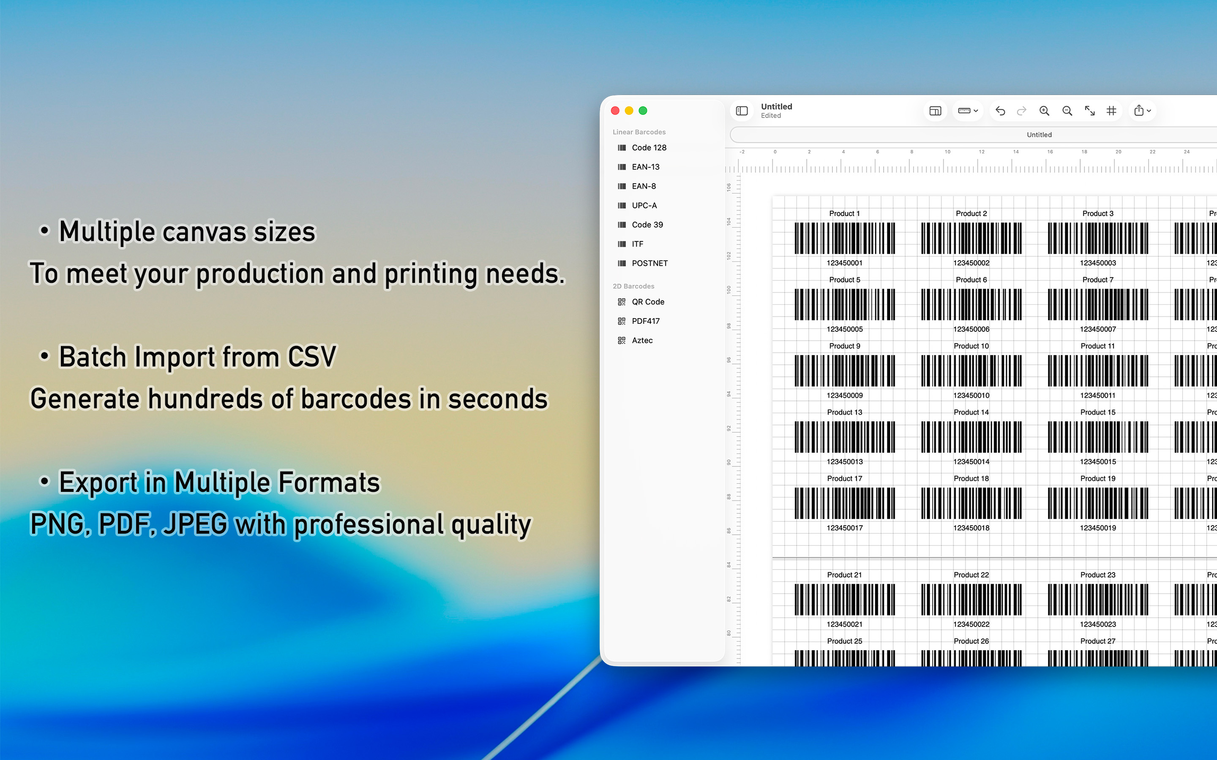Click the Product 14 barcode image
1217x760 pixels.
(x=971, y=437)
